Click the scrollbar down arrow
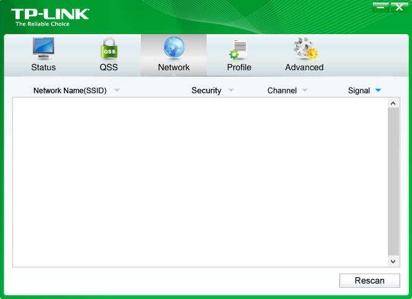412x299 pixels. point(393,262)
